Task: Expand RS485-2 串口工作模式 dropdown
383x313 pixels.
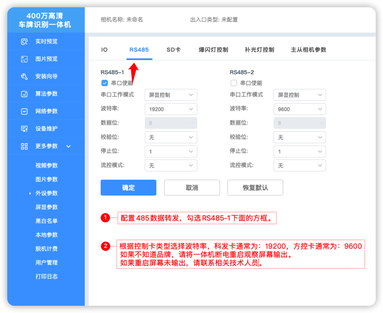Action: 299,95
